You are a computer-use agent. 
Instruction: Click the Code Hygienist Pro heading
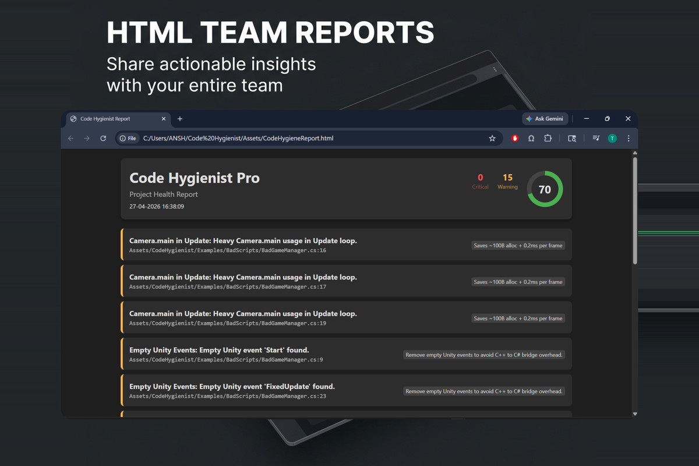click(195, 178)
